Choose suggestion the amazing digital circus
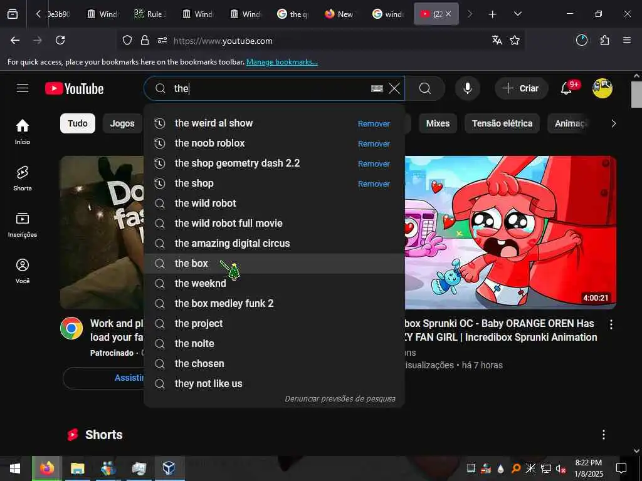Image resolution: width=642 pixels, height=481 pixels. (x=274, y=244)
